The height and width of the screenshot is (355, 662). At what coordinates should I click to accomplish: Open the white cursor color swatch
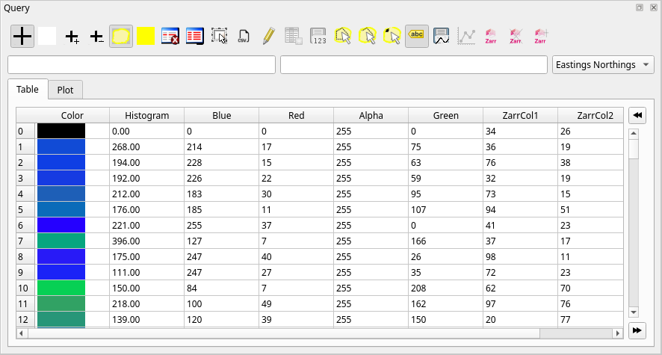pyautogui.click(x=47, y=37)
